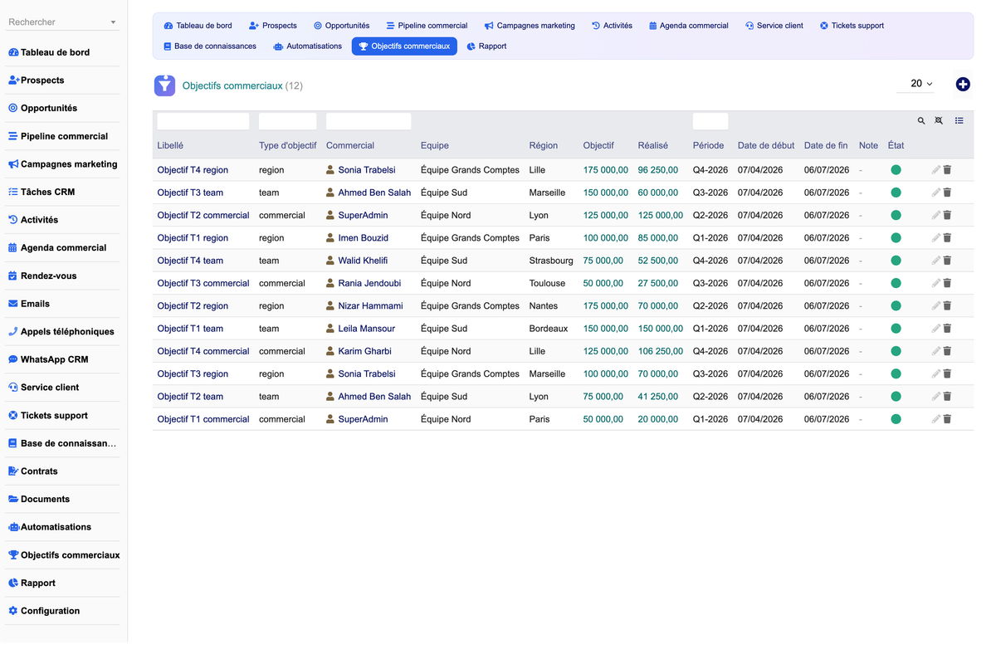
Task: Delete the Objectif T1 region row
Action: click(947, 238)
